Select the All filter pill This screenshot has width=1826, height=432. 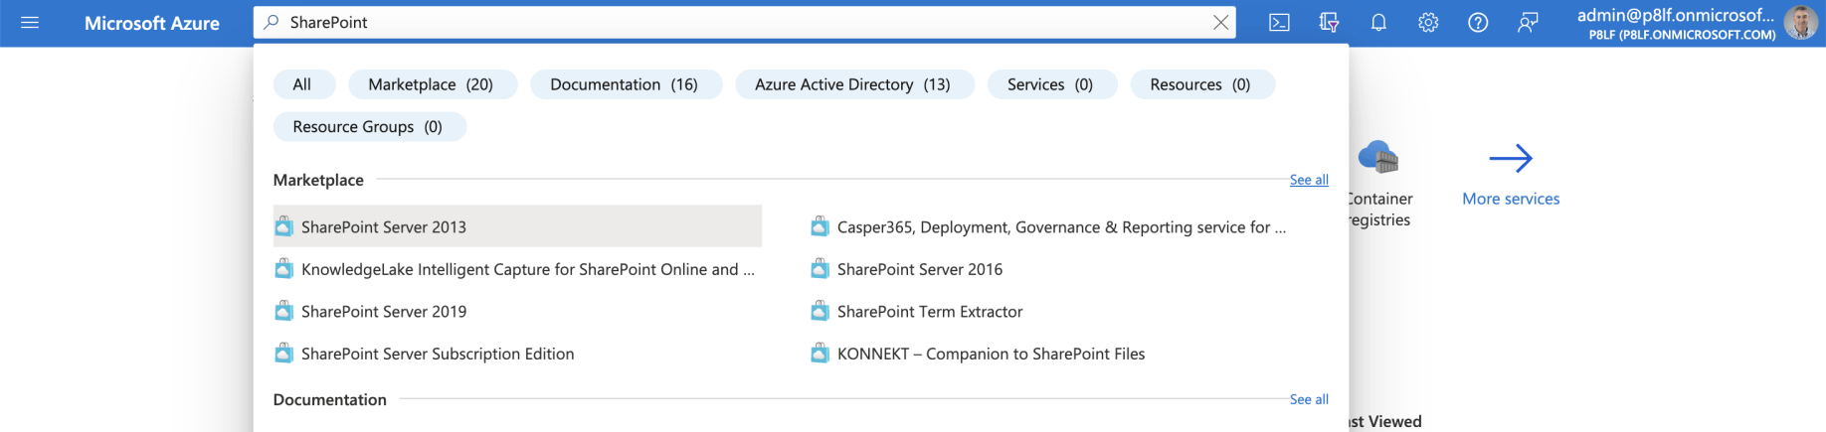coord(302,84)
